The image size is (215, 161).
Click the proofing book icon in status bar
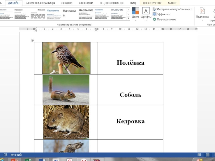5,155
